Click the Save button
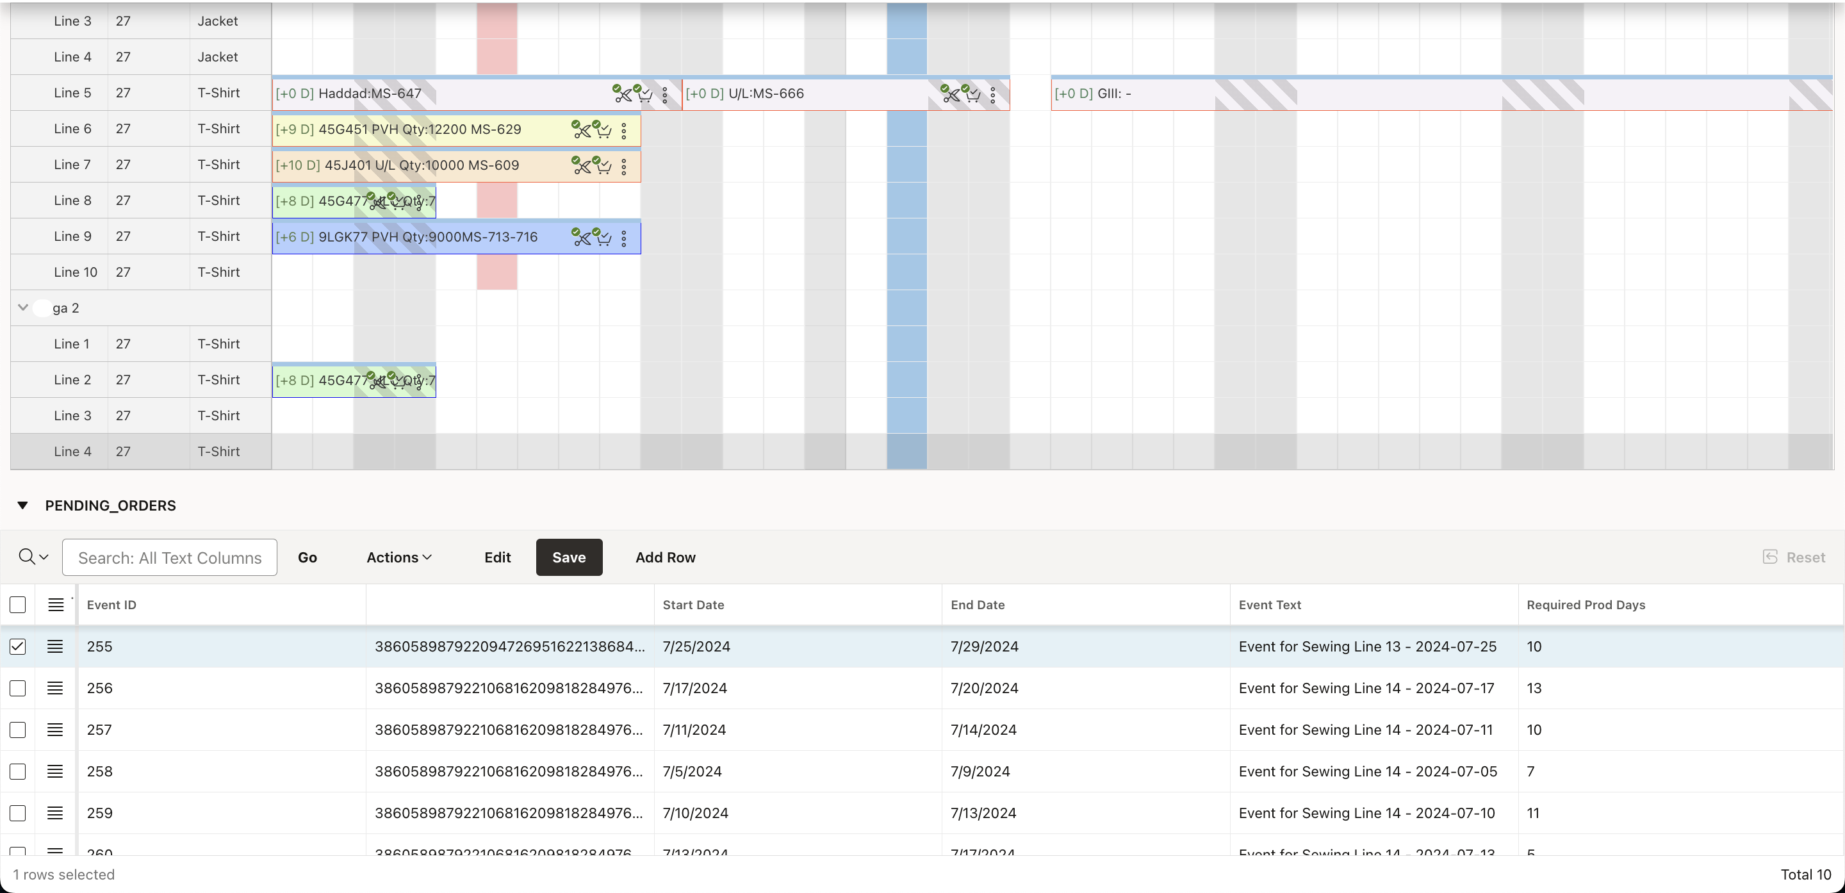The image size is (1845, 893). tap(570, 557)
